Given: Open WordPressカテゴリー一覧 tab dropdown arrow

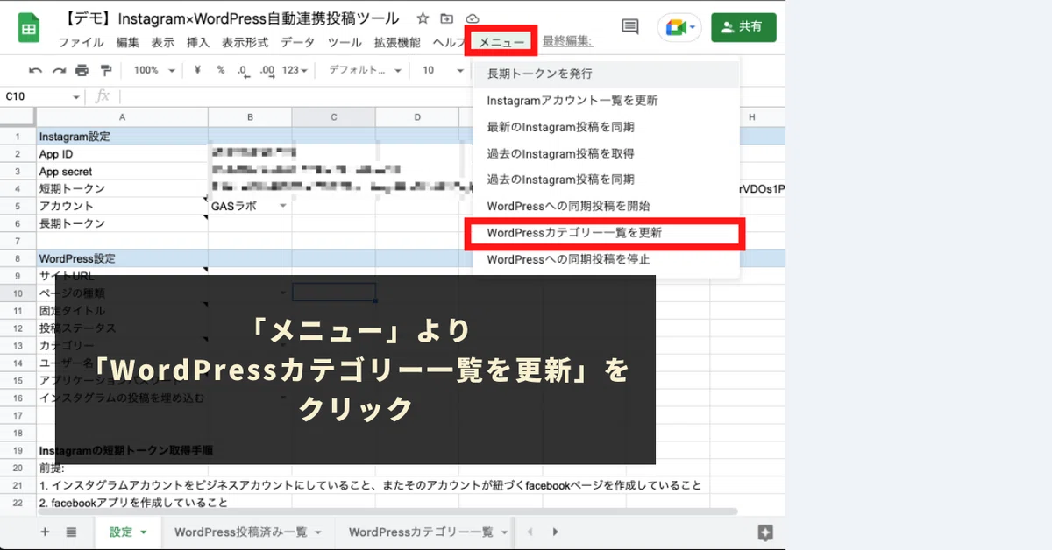Looking at the screenshot, I should [505, 532].
